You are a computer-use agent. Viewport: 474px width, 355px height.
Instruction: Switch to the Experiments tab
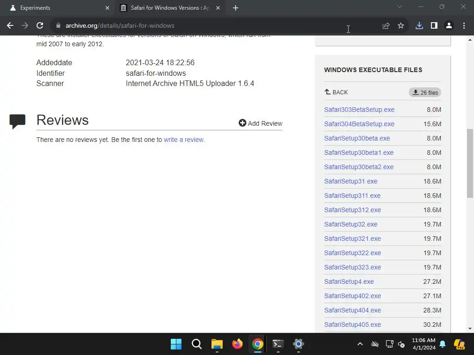(x=60, y=8)
